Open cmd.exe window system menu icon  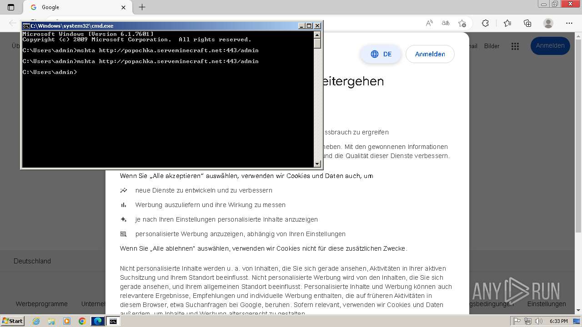pyautogui.click(x=26, y=26)
